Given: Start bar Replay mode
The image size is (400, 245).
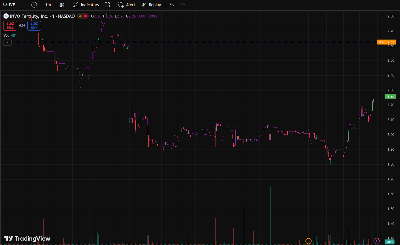Looking at the screenshot, I should click(x=151, y=5).
